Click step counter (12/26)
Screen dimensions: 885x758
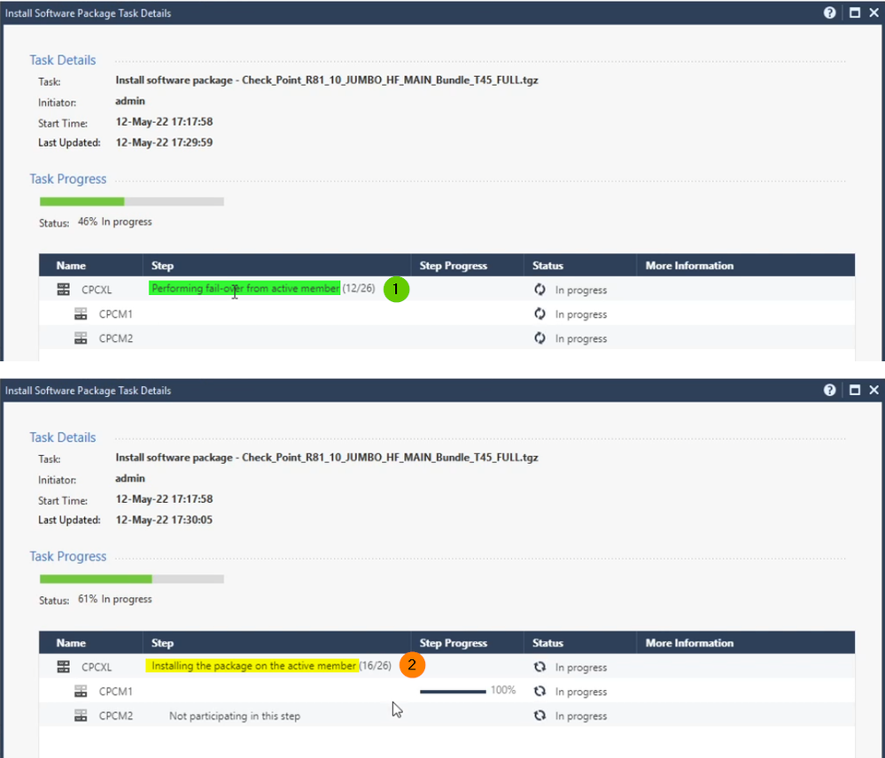359,288
